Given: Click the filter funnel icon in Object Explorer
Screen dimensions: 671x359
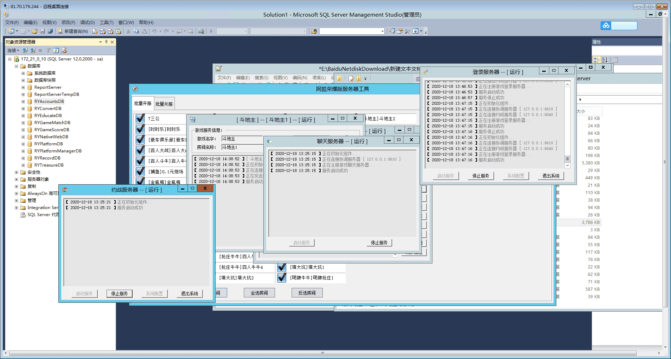Looking at the screenshot, I should pyautogui.click(x=48, y=51).
